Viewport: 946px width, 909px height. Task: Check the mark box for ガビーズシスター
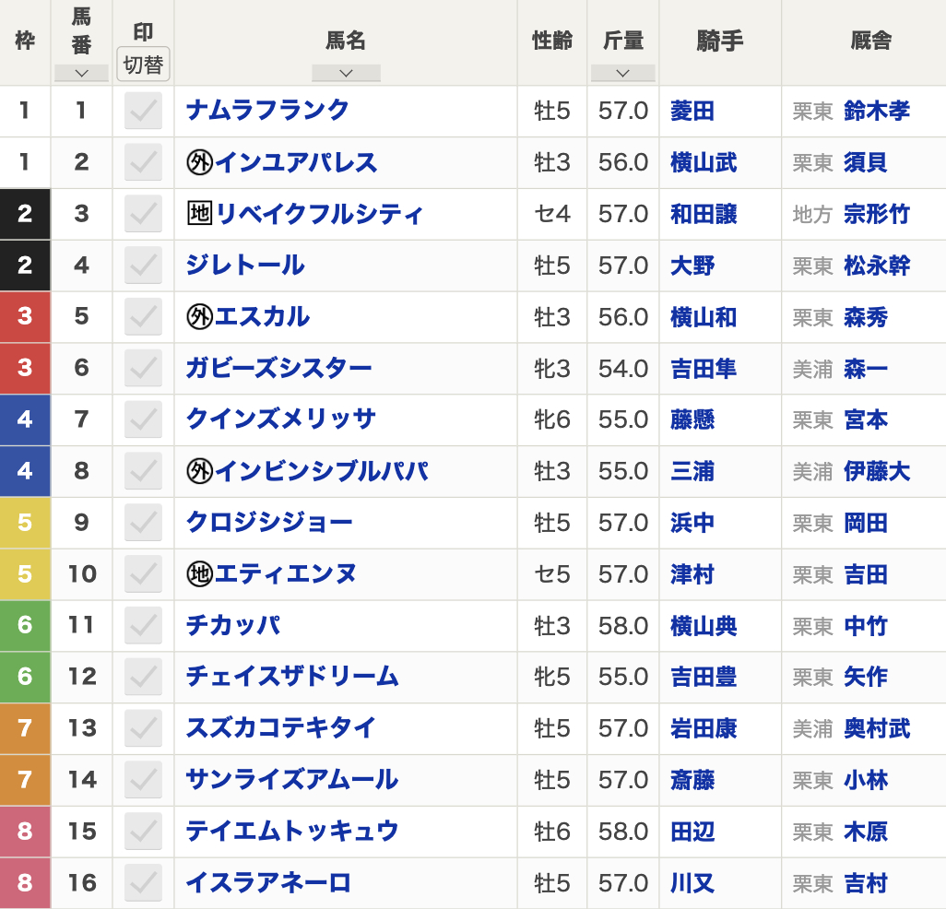coord(144,368)
